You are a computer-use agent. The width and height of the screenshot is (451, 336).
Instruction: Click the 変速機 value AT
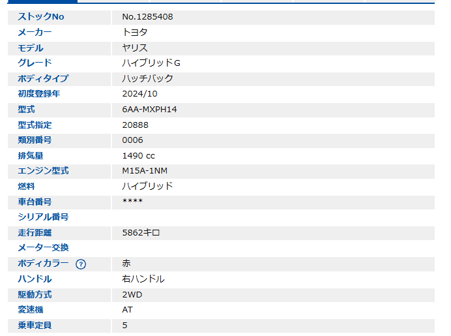click(127, 310)
